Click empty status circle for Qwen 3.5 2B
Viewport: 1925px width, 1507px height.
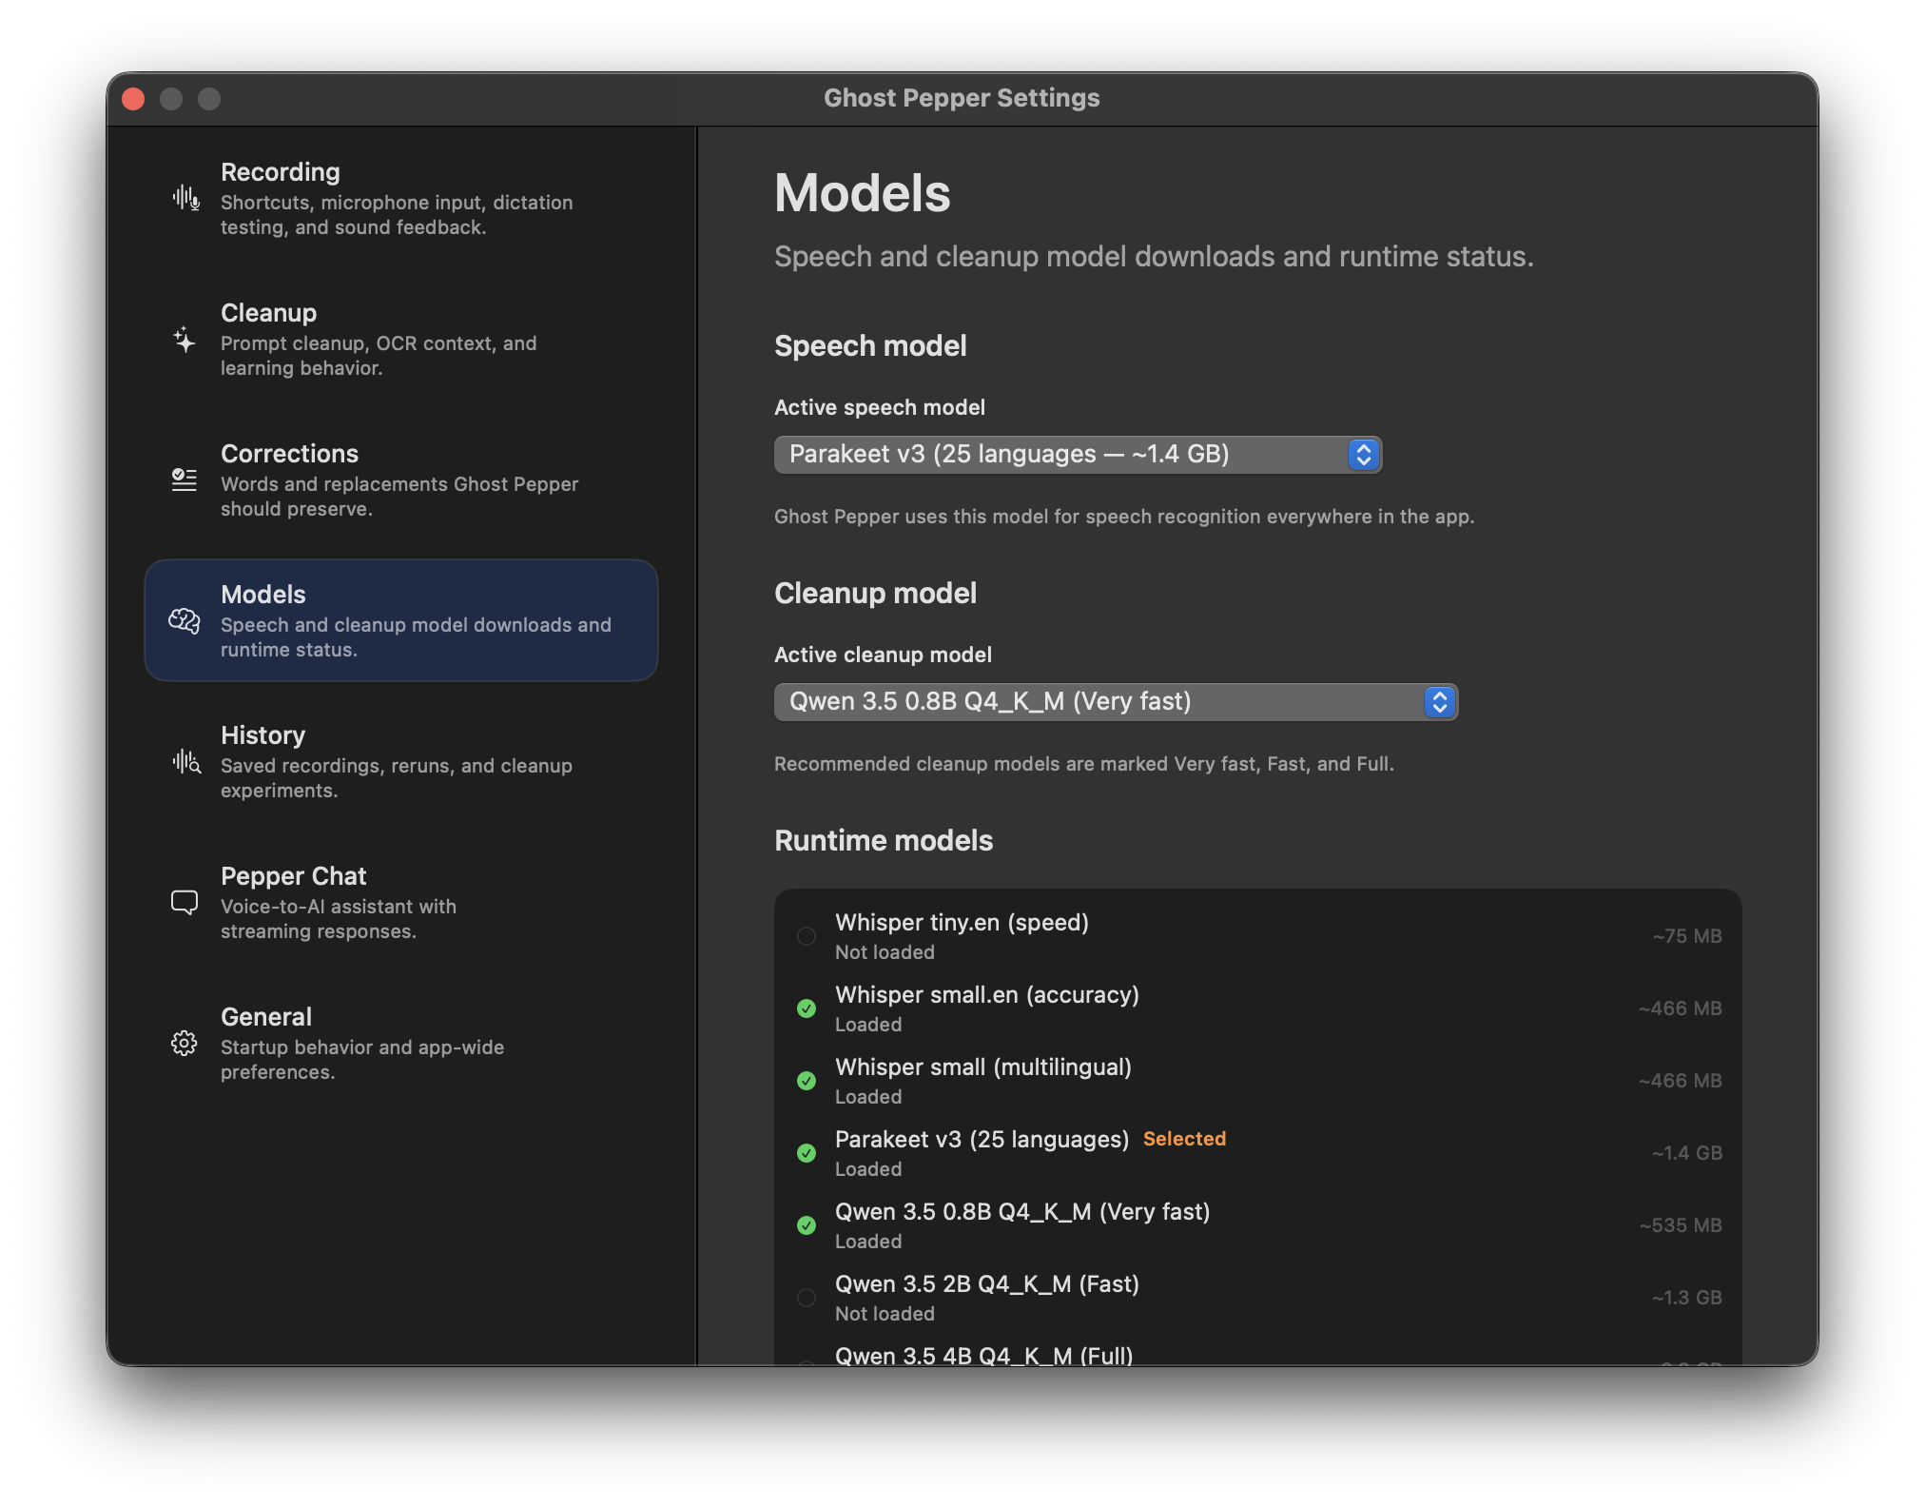coord(807,1298)
